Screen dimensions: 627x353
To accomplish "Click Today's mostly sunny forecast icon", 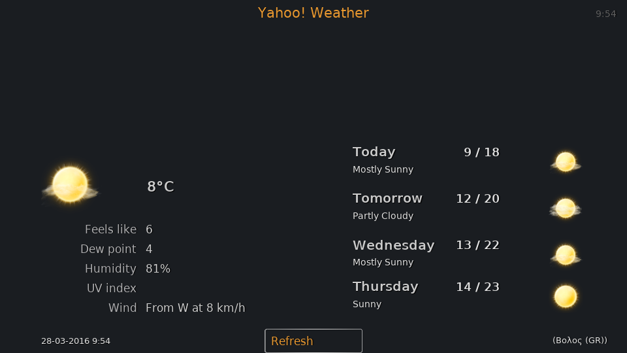I will tap(566, 162).
